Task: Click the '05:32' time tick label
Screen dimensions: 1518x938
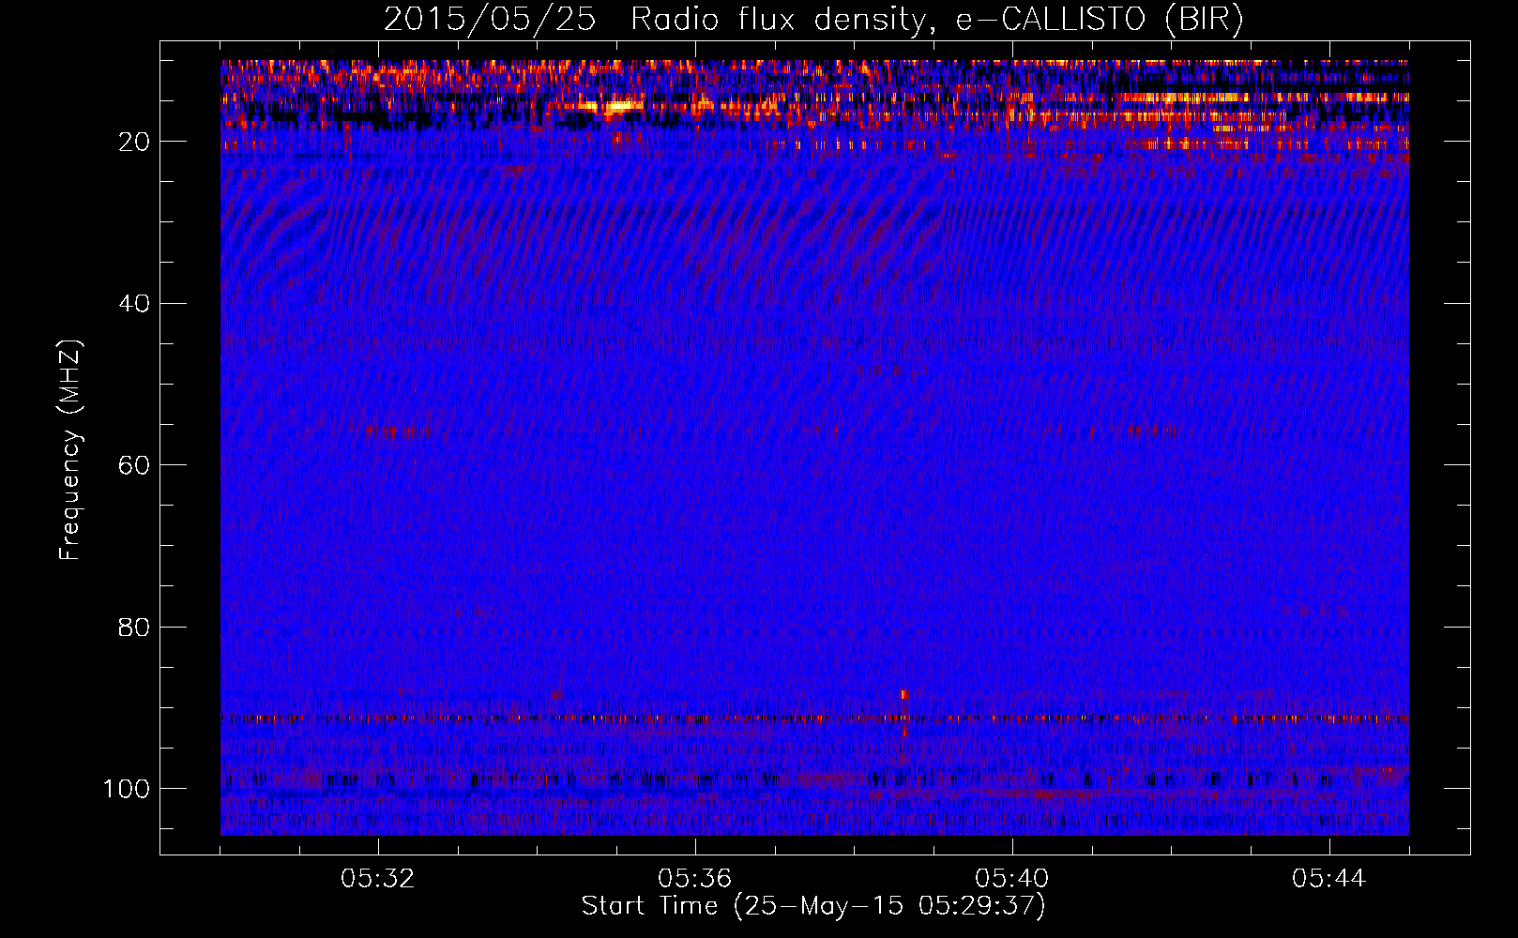Action: tap(378, 879)
